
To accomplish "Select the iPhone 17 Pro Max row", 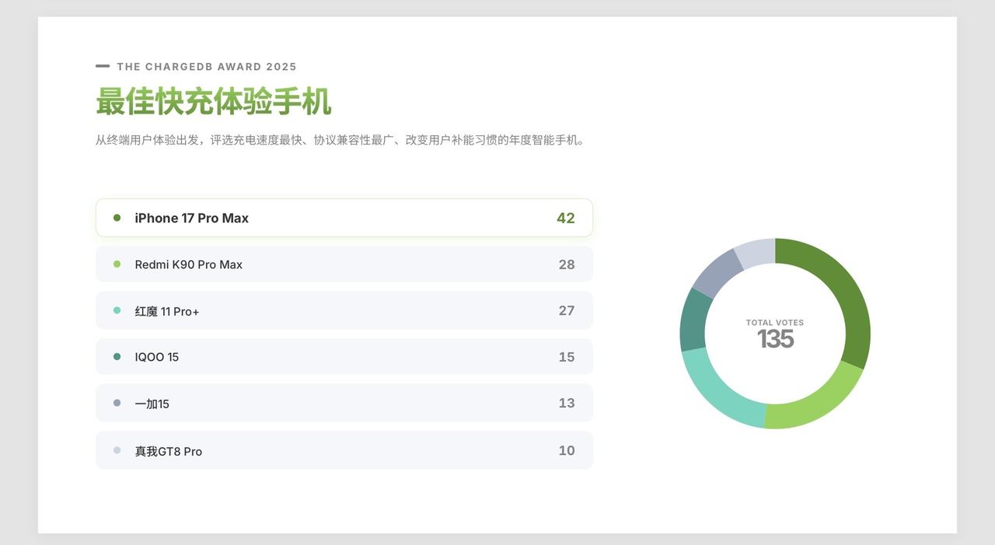I will coord(344,218).
